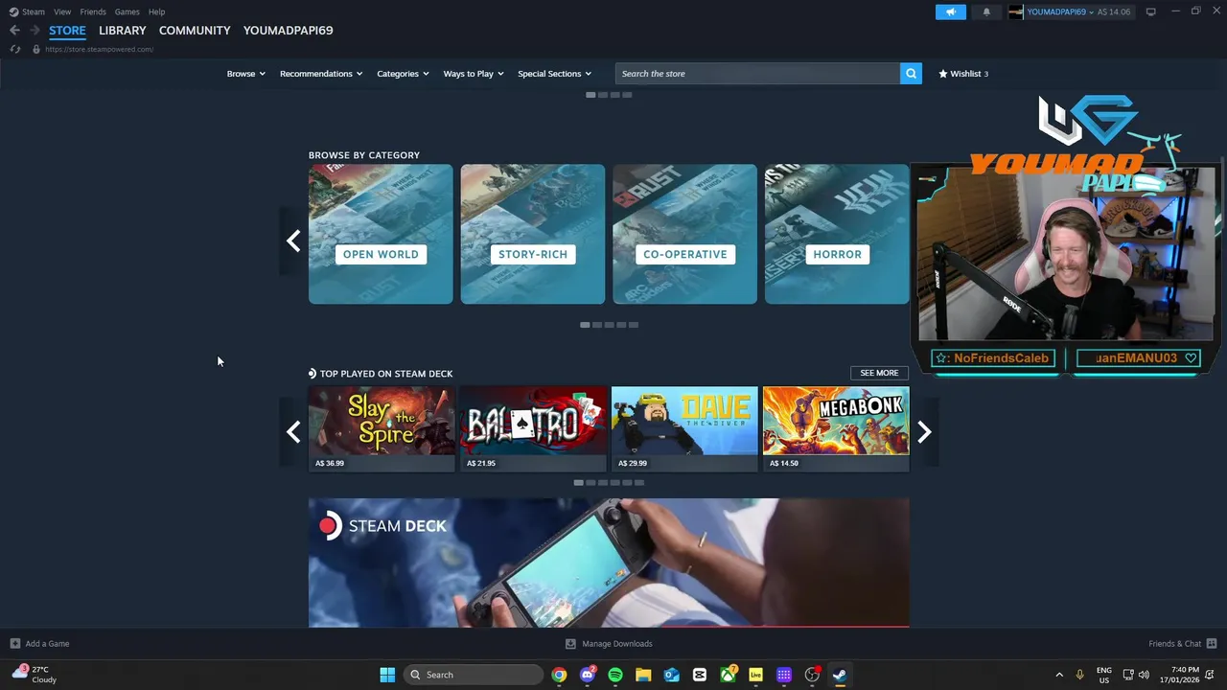Image resolution: width=1227 pixels, height=690 pixels.
Task: Click the YOUMADPAPI69 account avatar
Action: pos(1016,11)
